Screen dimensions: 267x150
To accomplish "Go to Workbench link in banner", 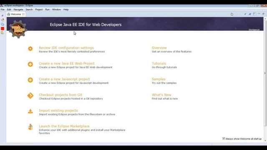I will pyautogui.click(x=254, y=30).
